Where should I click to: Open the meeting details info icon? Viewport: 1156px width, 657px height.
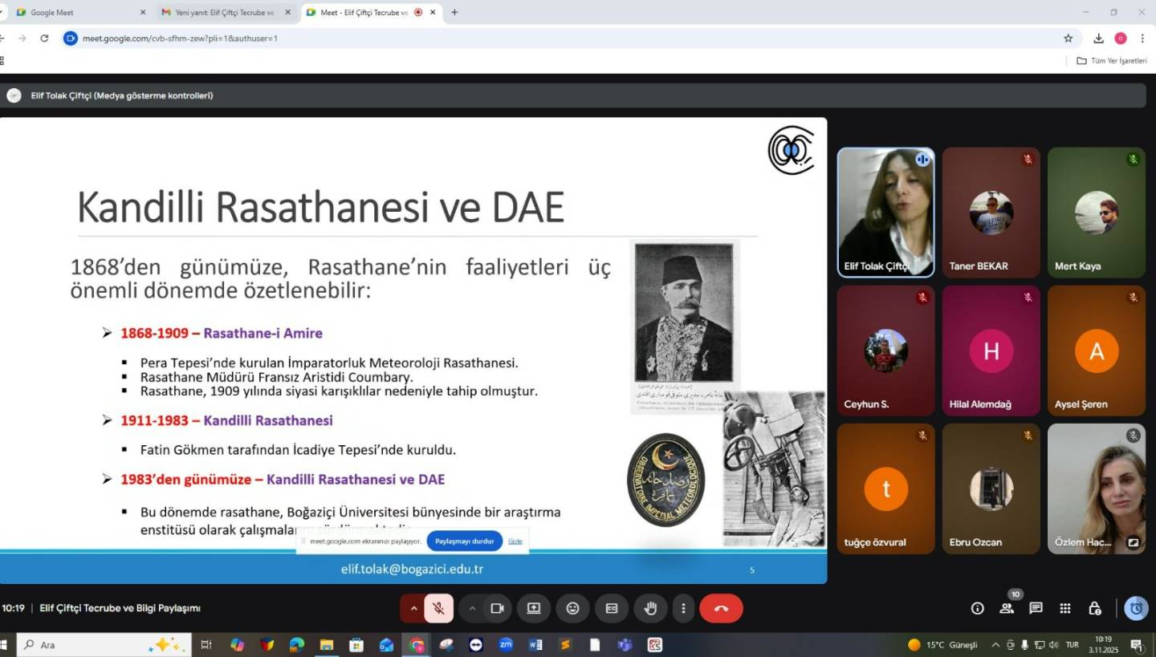point(977,608)
